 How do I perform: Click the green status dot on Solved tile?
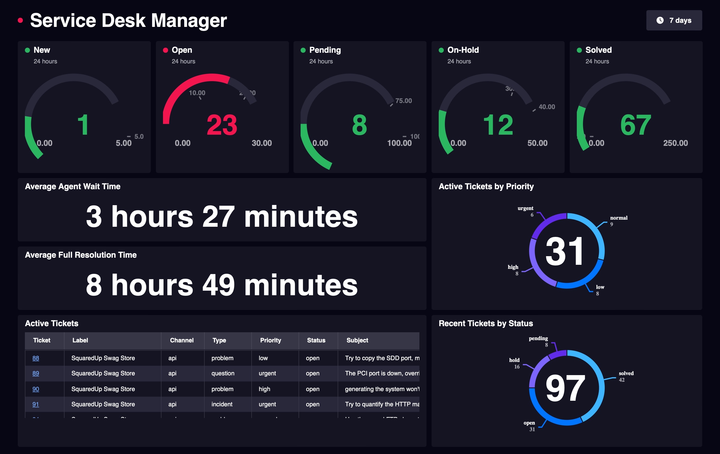[579, 50]
